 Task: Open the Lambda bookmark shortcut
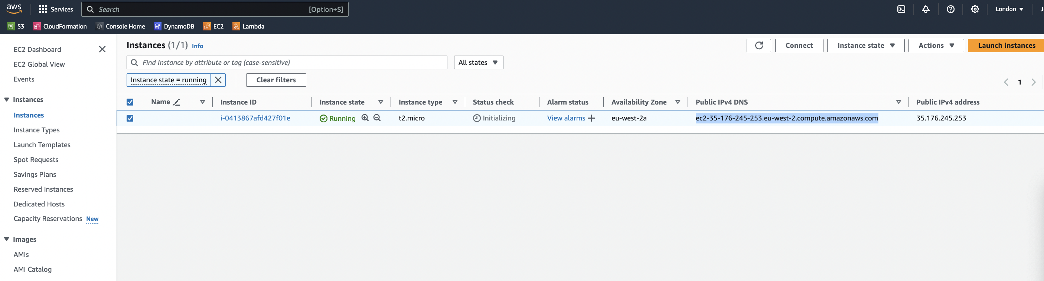[248, 26]
